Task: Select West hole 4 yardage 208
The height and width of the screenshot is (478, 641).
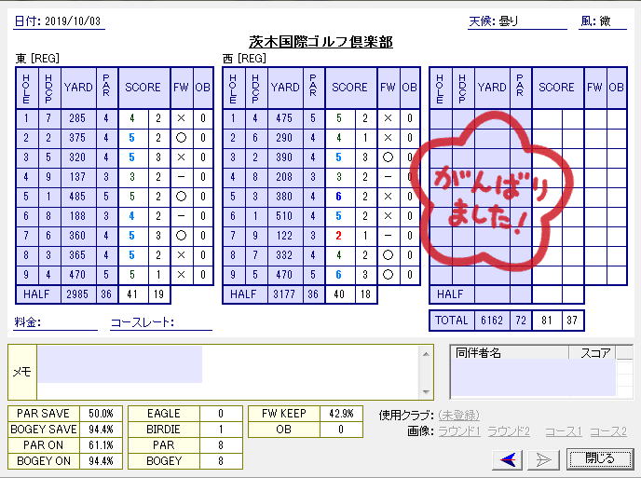Action: click(x=284, y=177)
